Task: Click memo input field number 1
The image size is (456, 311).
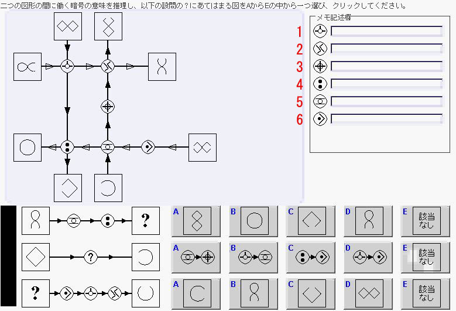Action: click(x=386, y=31)
